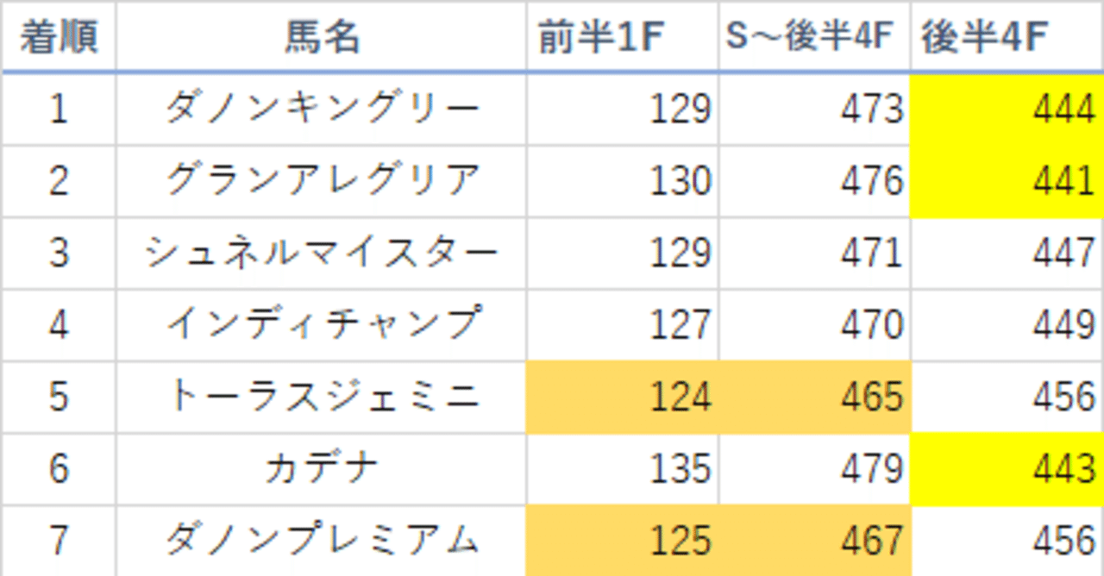Image resolution: width=1104 pixels, height=576 pixels.
Task: Click the orange highlighted 124 cell
Action: (x=622, y=397)
